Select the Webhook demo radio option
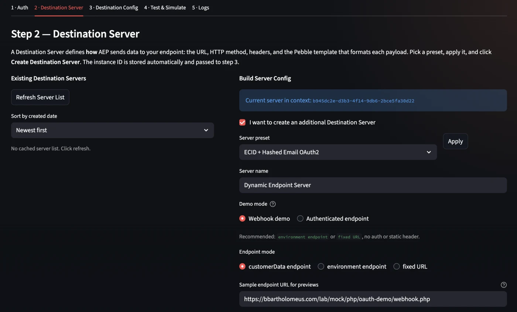Screen dimensions: 517x312 point(242,219)
